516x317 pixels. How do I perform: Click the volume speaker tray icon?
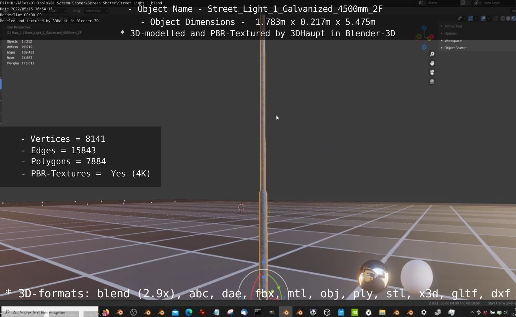505,312
